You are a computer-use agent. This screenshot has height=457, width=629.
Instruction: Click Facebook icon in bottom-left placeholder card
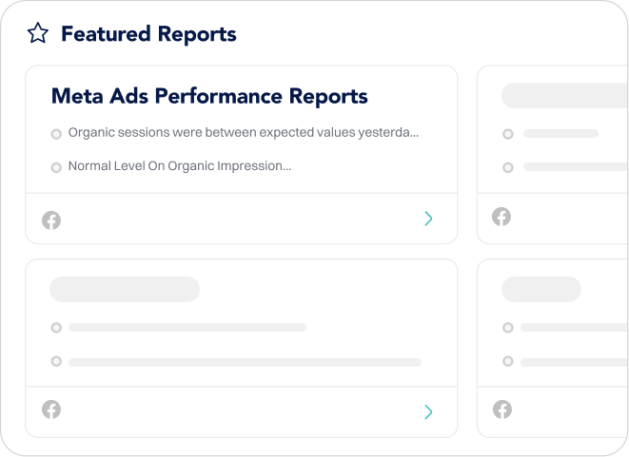point(51,409)
